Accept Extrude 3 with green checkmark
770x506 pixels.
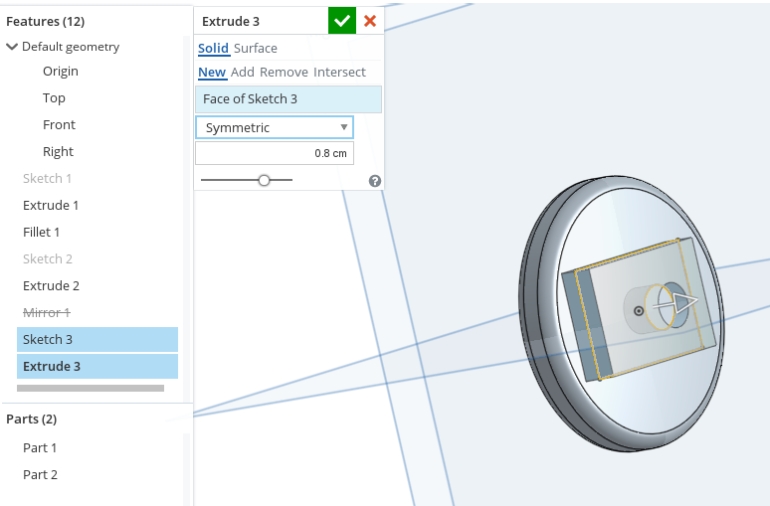tap(341, 21)
